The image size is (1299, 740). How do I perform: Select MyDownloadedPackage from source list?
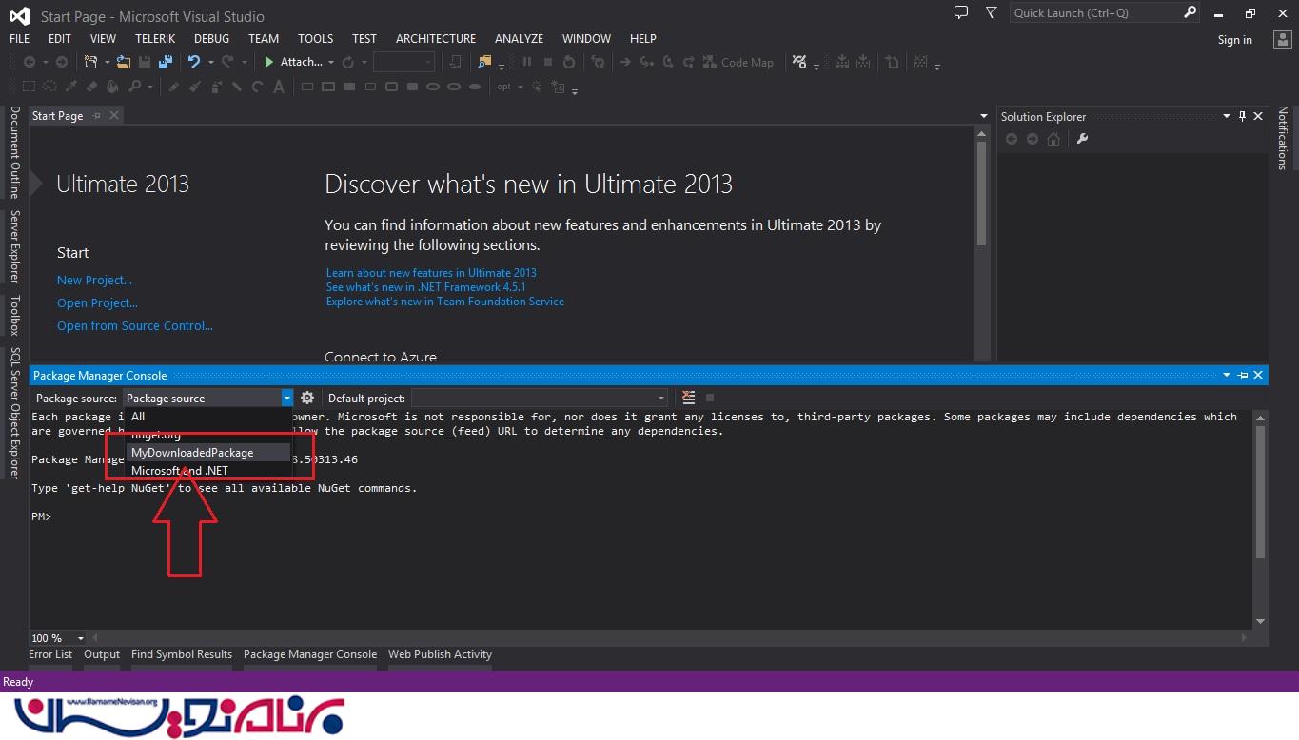[192, 453]
